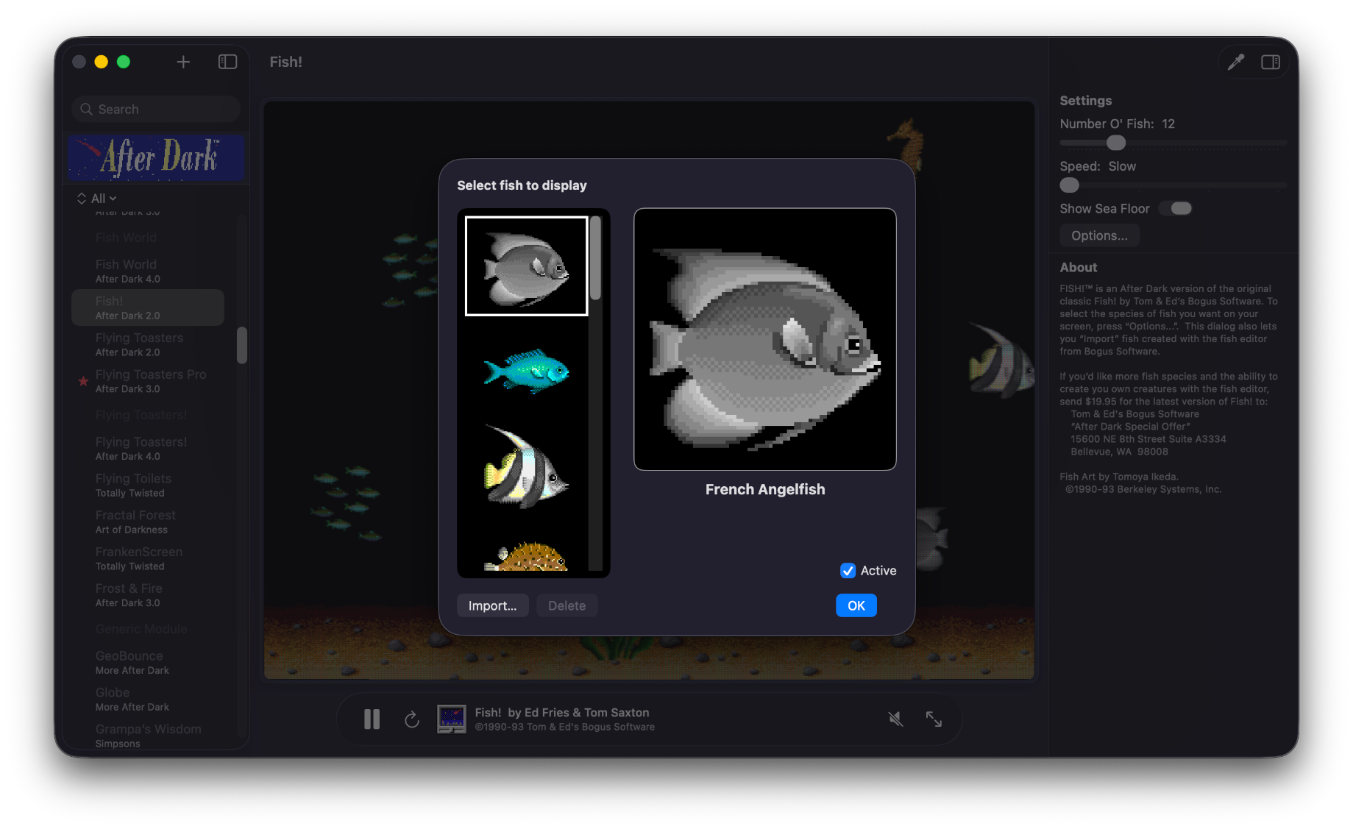Click the Fish! window title
The height and width of the screenshot is (829, 1353).
pos(285,62)
